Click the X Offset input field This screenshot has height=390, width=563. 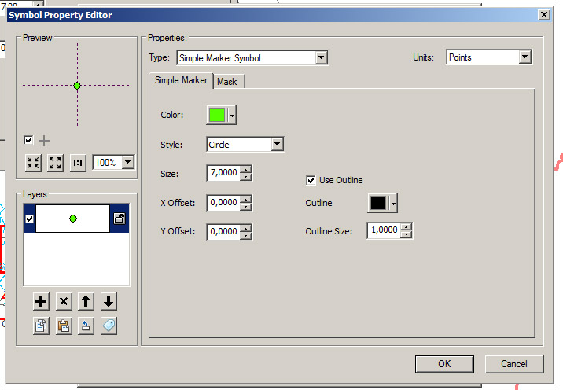point(223,203)
